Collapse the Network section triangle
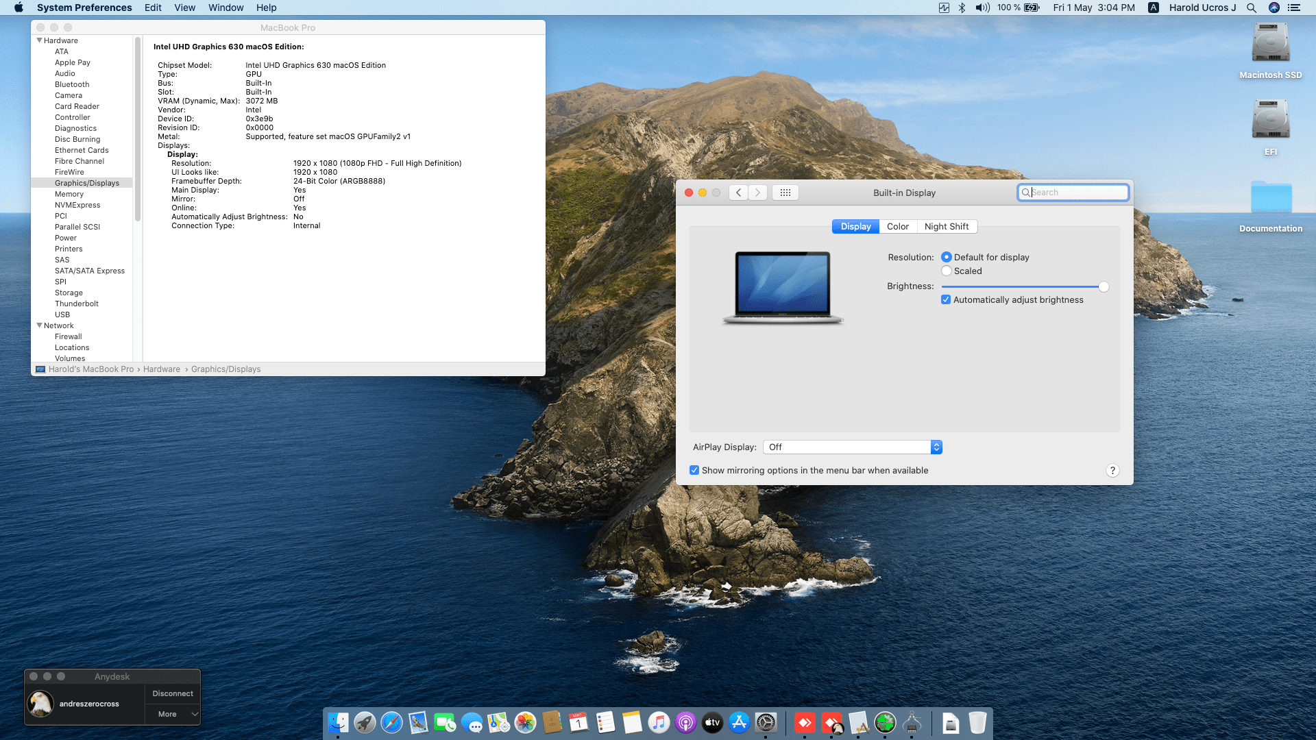 click(39, 325)
